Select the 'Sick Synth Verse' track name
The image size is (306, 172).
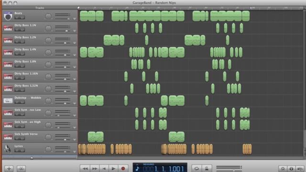[x=26, y=134]
